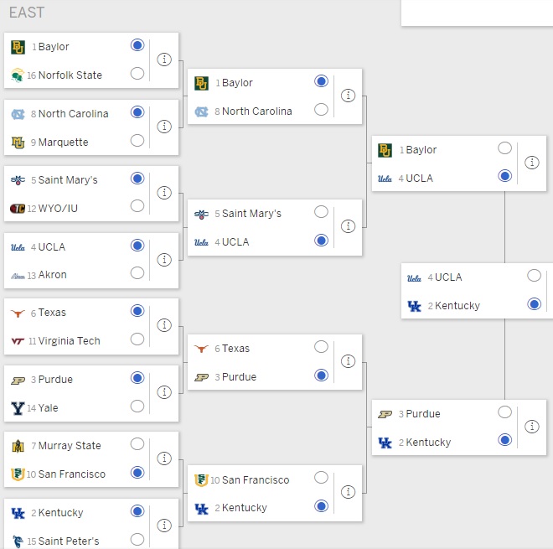Image resolution: width=553 pixels, height=549 pixels.
Task: Click the Baylor logo in first-round matchup
Action: click(x=18, y=47)
